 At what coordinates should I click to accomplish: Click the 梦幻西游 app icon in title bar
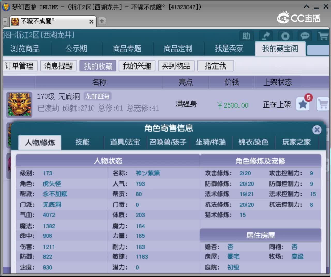tap(6, 7)
